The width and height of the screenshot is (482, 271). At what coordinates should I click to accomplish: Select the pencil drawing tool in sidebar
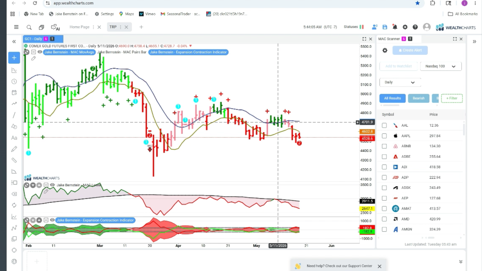click(x=14, y=149)
